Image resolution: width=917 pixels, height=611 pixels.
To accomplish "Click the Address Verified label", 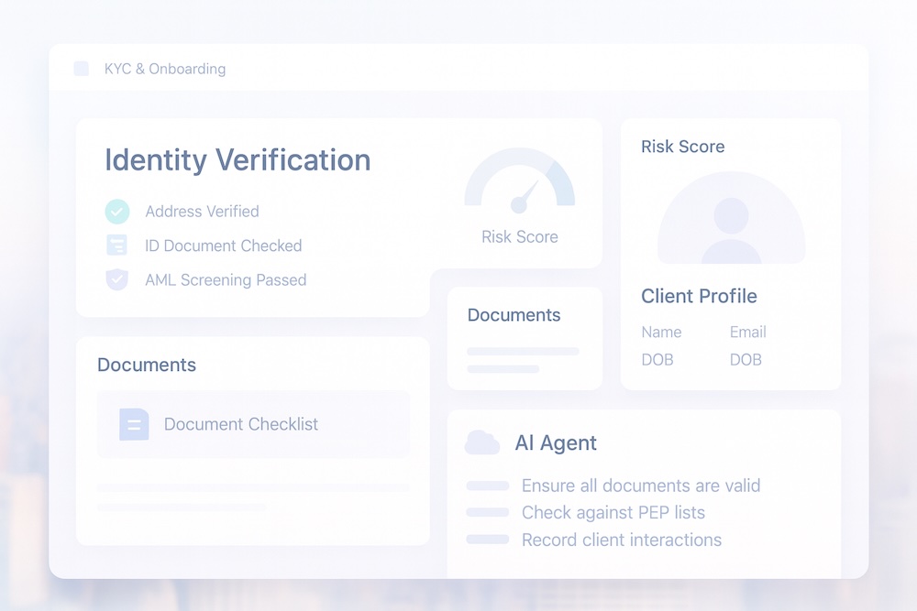I will tap(202, 212).
